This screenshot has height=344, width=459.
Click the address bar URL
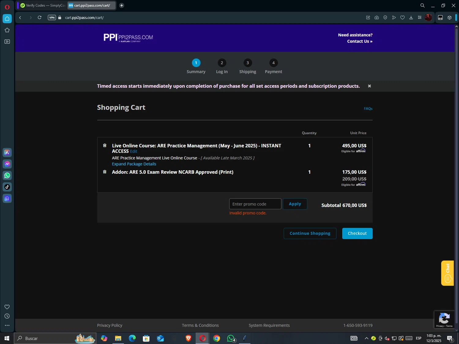click(x=84, y=18)
